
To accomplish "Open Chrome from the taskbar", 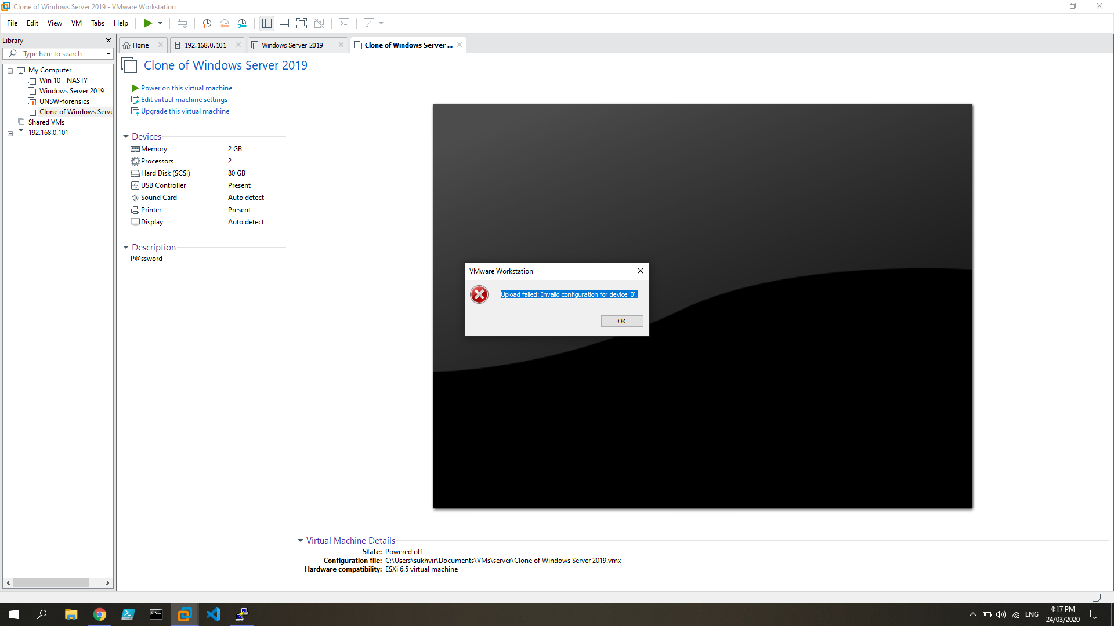I will click(x=100, y=614).
